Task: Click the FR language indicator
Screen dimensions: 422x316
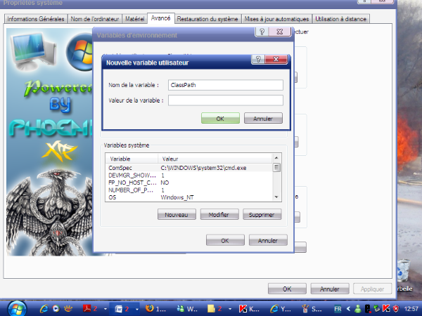Action: click(338, 309)
